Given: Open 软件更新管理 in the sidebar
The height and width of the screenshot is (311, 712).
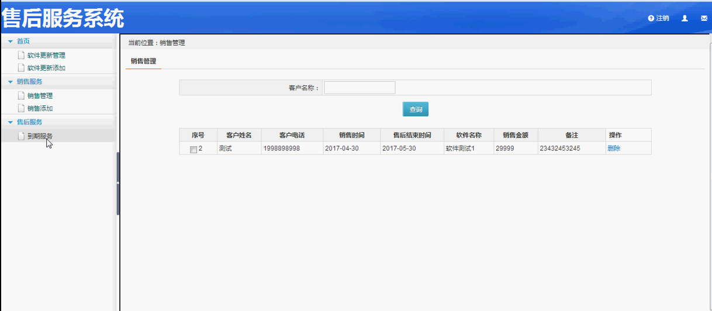Looking at the screenshot, I should pyautogui.click(x=46, y=56).
